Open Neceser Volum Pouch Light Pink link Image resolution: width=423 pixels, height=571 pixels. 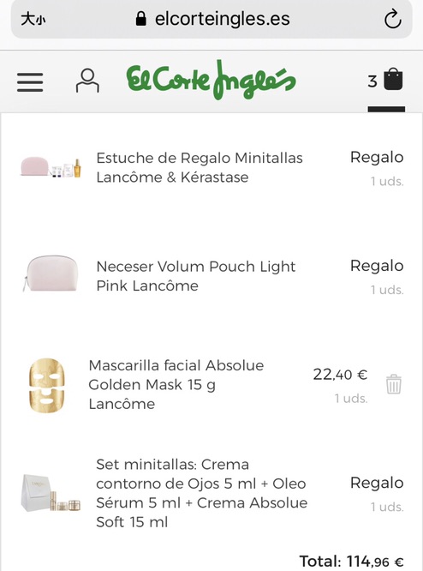point(196,276)
